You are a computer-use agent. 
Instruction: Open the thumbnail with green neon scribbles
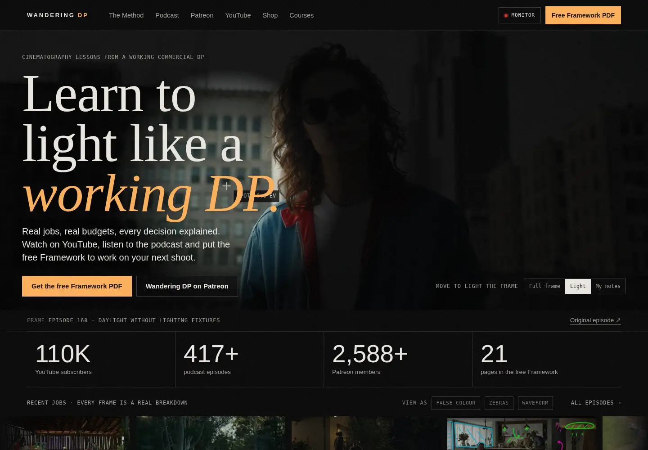coord(522,433)
